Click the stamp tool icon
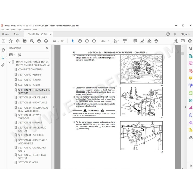The height and width of the screenshot is (193, 193). [x=156, y=41]
